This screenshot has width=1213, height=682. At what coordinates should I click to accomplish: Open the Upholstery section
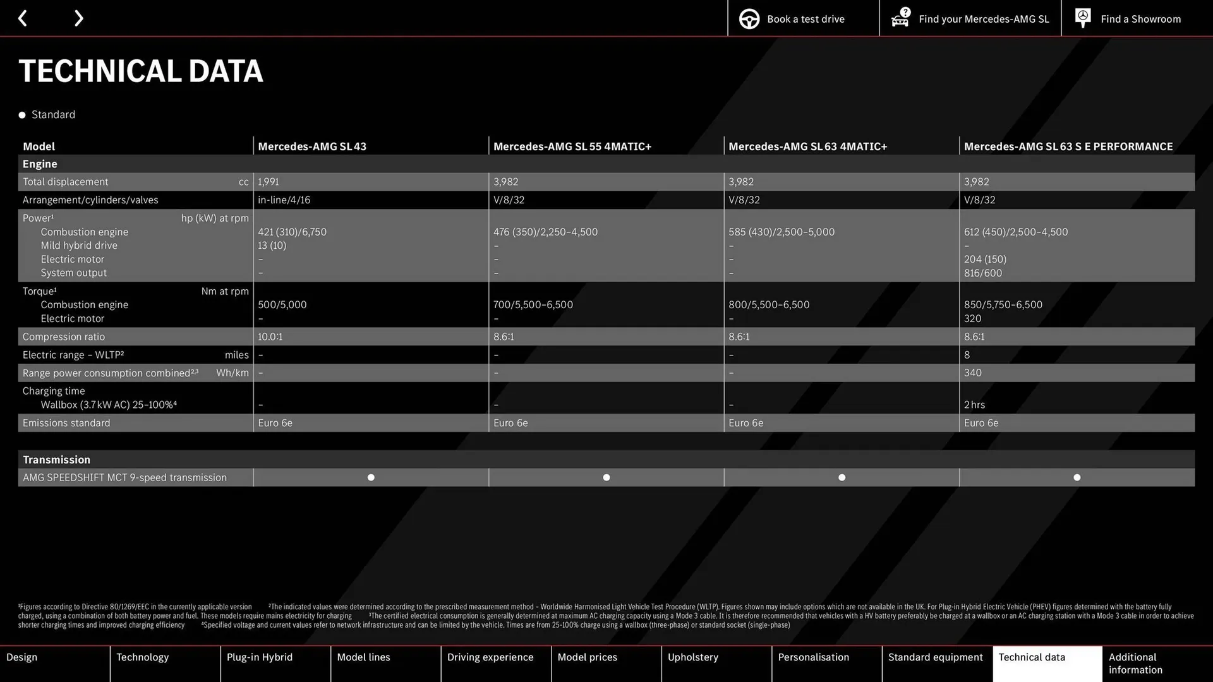click(x=692, y=657)
